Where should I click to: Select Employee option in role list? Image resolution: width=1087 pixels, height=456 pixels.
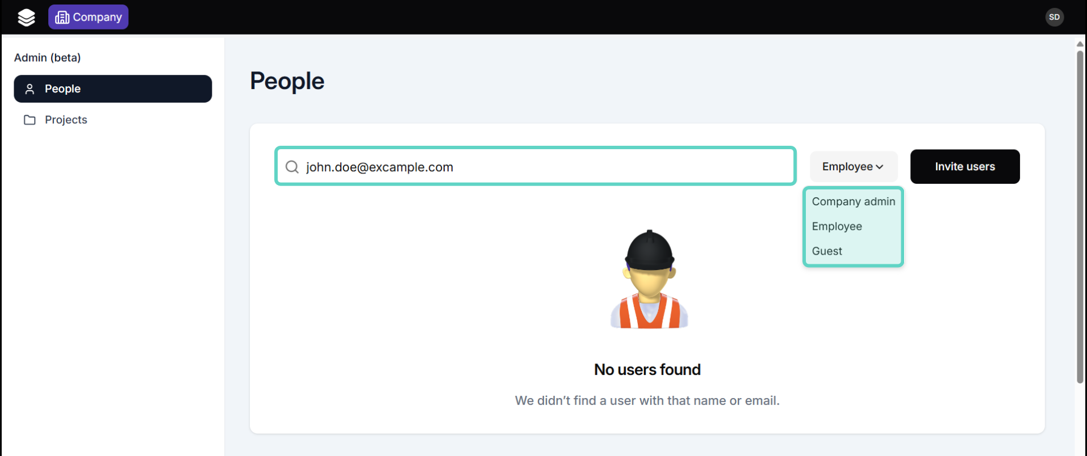click(x=837, y=226)
